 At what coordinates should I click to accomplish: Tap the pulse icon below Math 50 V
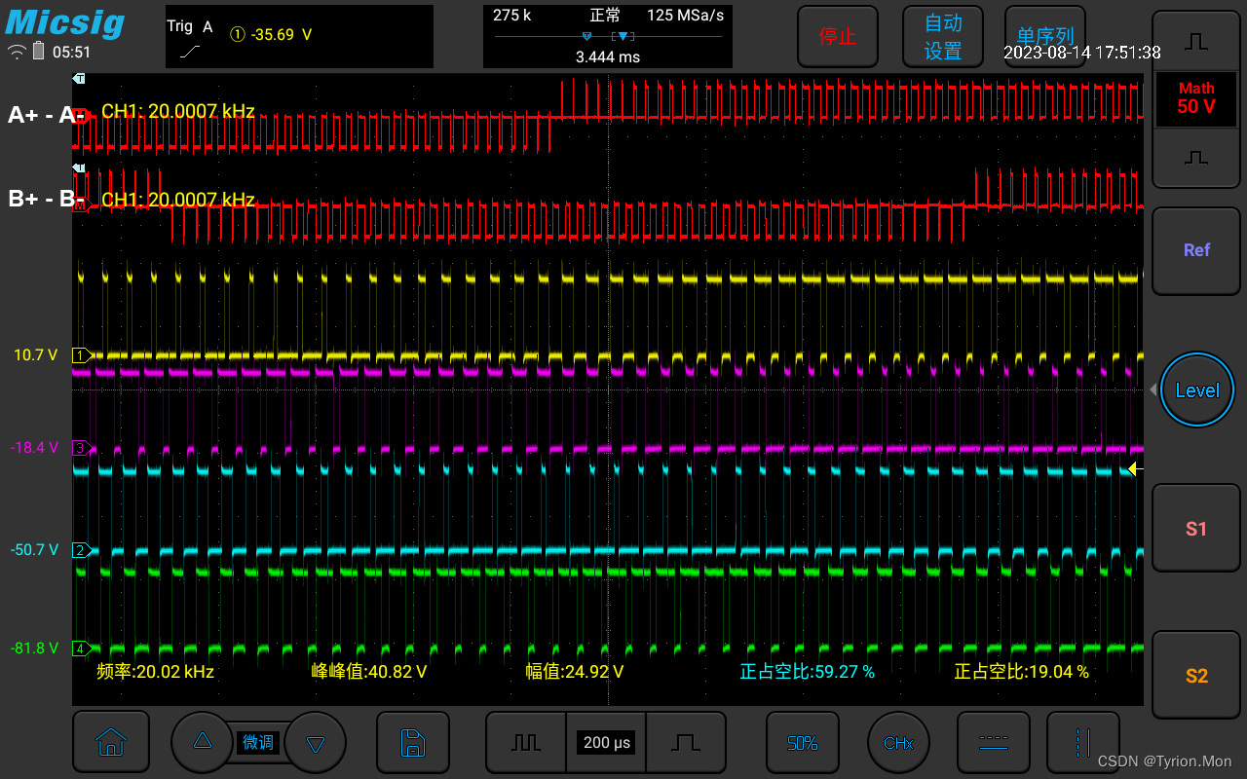(x=1196, y=157)
